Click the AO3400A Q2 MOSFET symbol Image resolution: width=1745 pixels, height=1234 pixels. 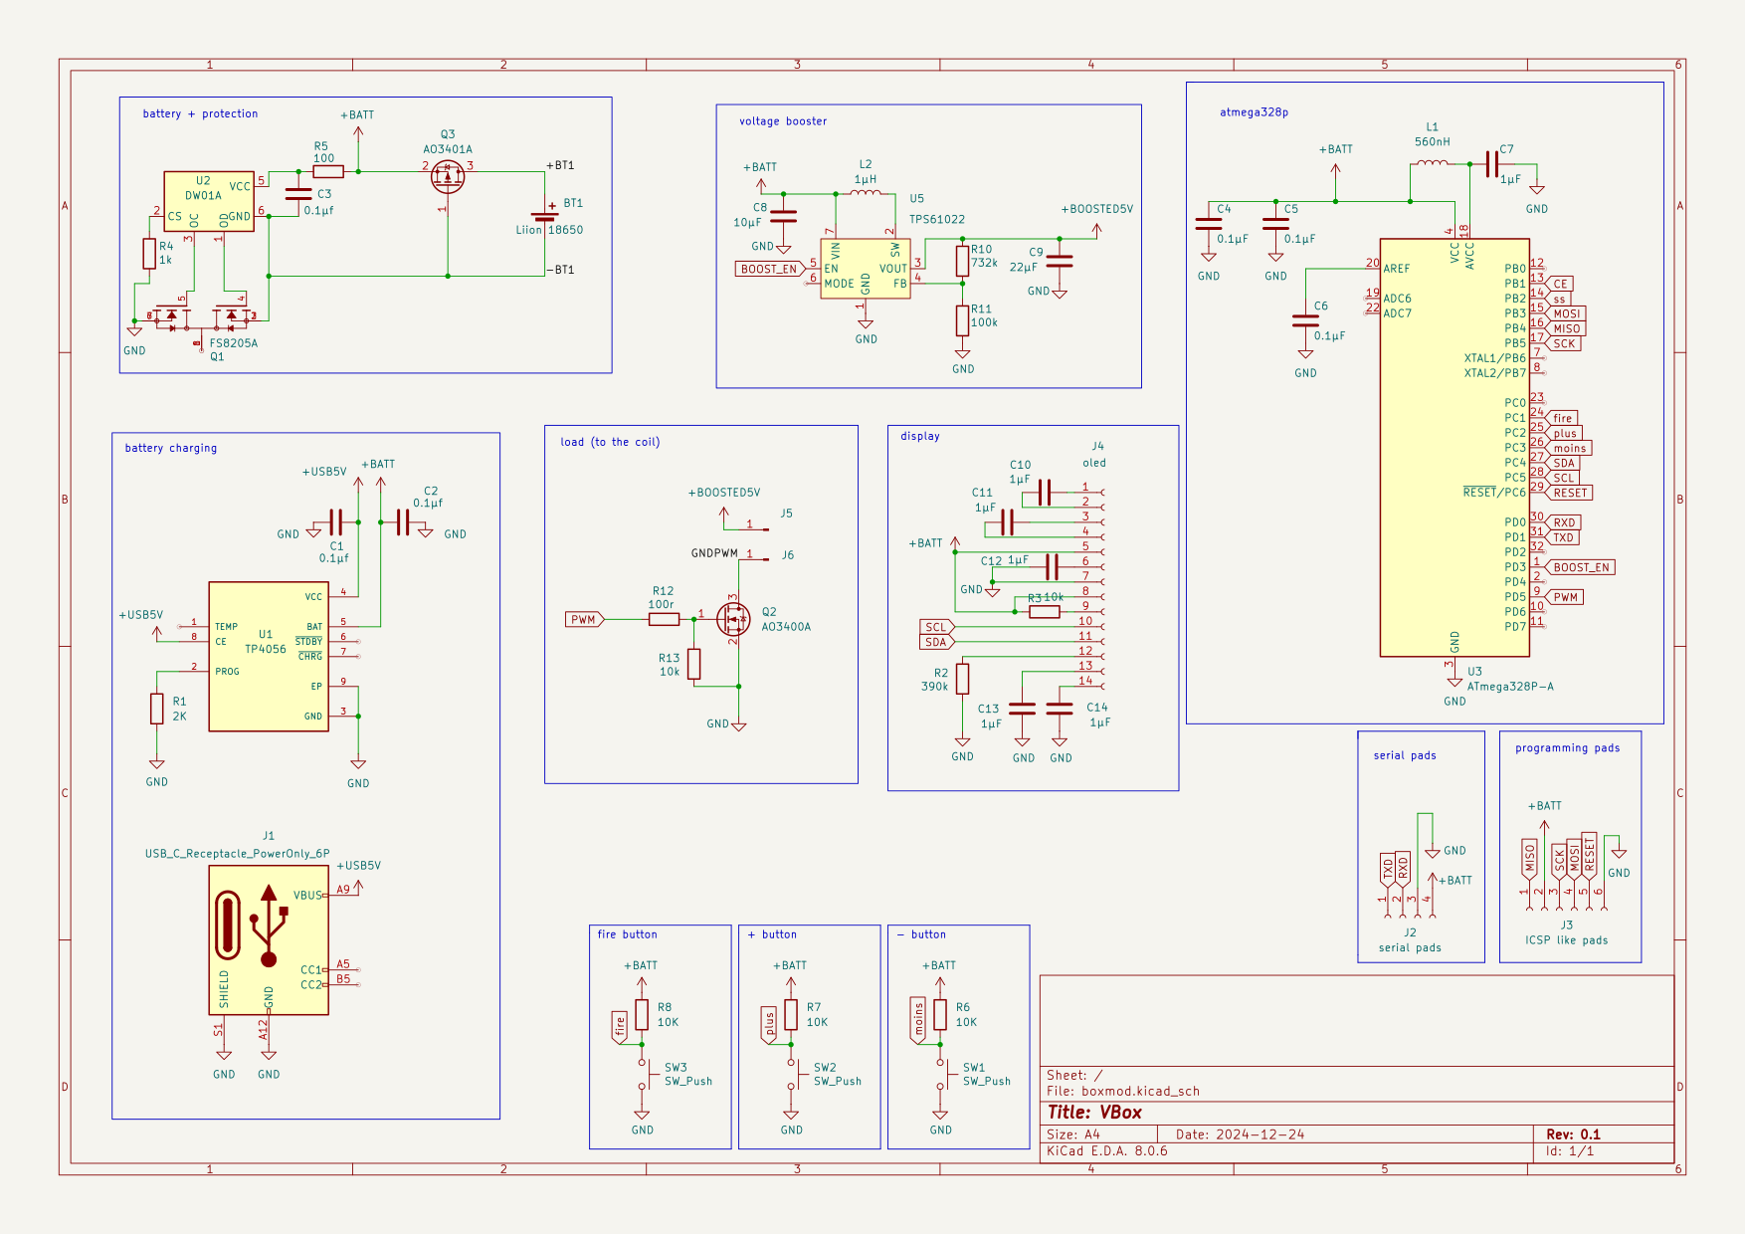point(733,619)
